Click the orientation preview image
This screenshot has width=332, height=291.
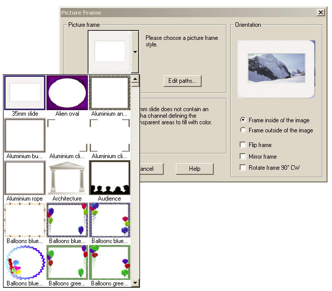(276, 69)
